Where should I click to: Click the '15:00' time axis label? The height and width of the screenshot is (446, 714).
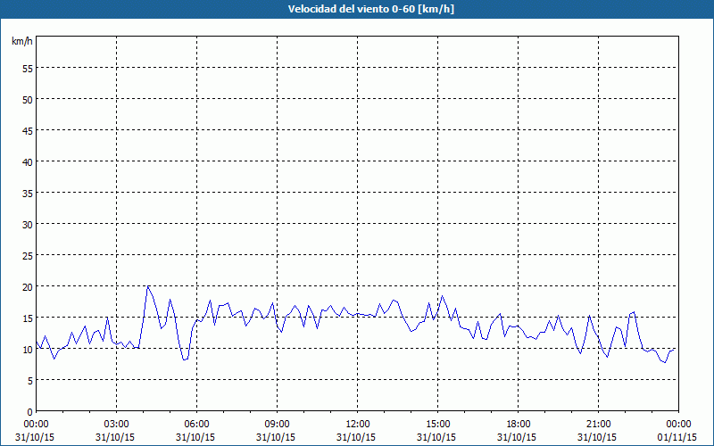tap(437, 425)
